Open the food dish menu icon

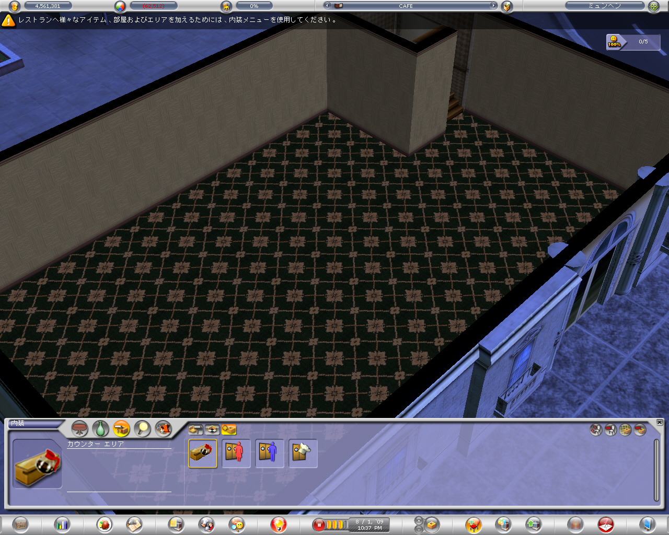pos(104,524)
